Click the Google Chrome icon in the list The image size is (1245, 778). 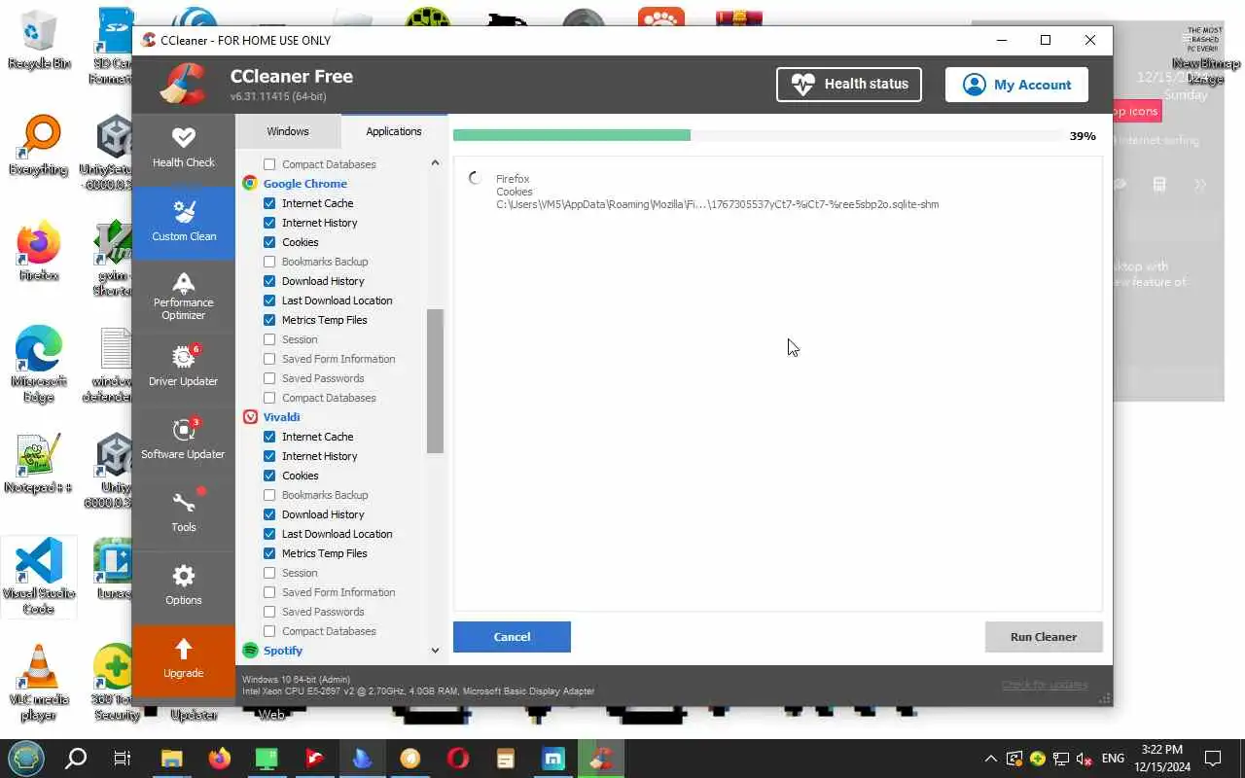(250, 183)
